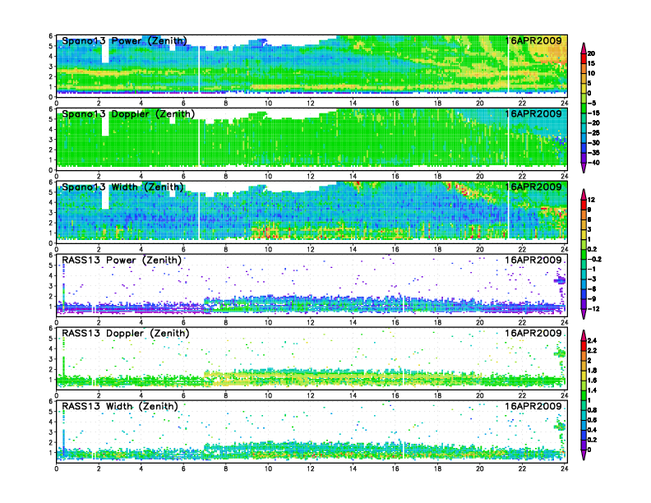Click the "-35" label on the top colorbar

593,153
